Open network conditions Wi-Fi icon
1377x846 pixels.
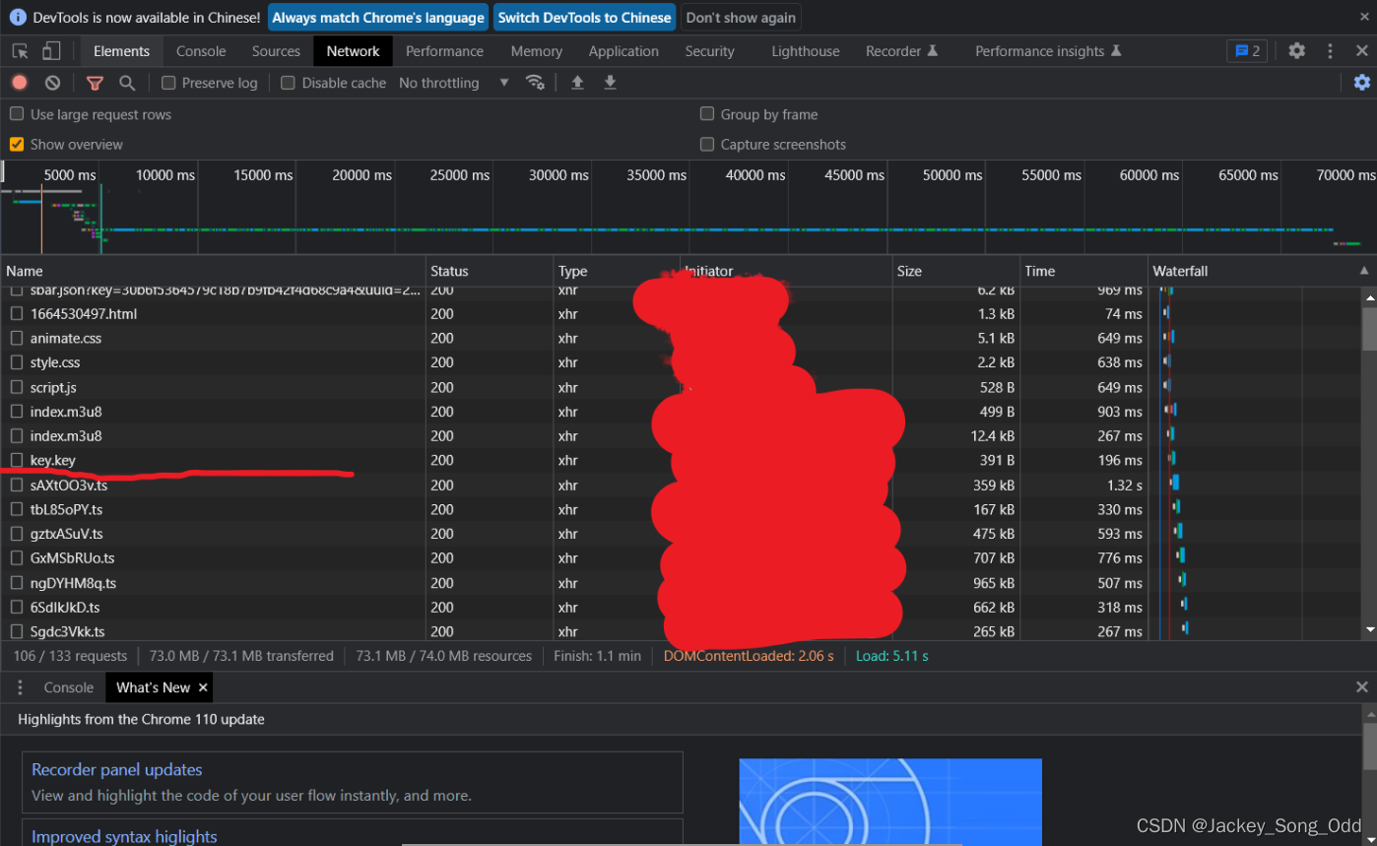click(x=535, y=83)
